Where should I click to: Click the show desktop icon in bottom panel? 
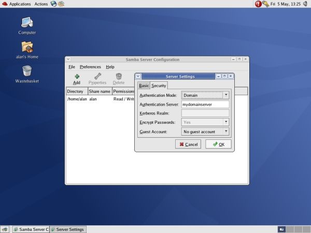coord(5,229)
